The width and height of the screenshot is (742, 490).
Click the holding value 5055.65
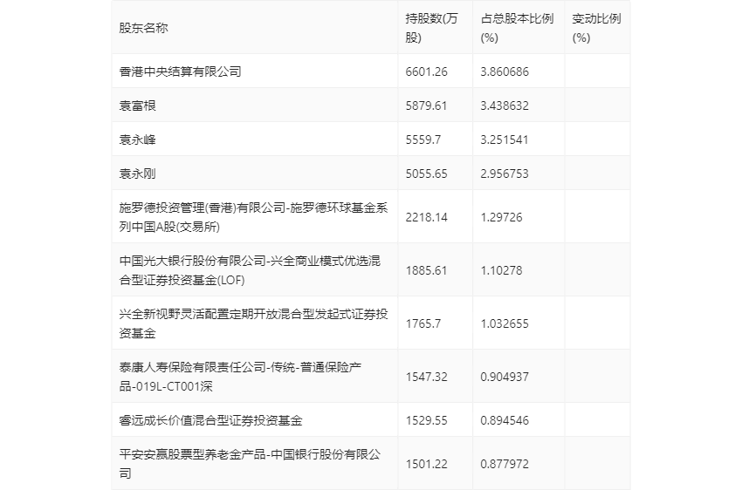point(426,174)
